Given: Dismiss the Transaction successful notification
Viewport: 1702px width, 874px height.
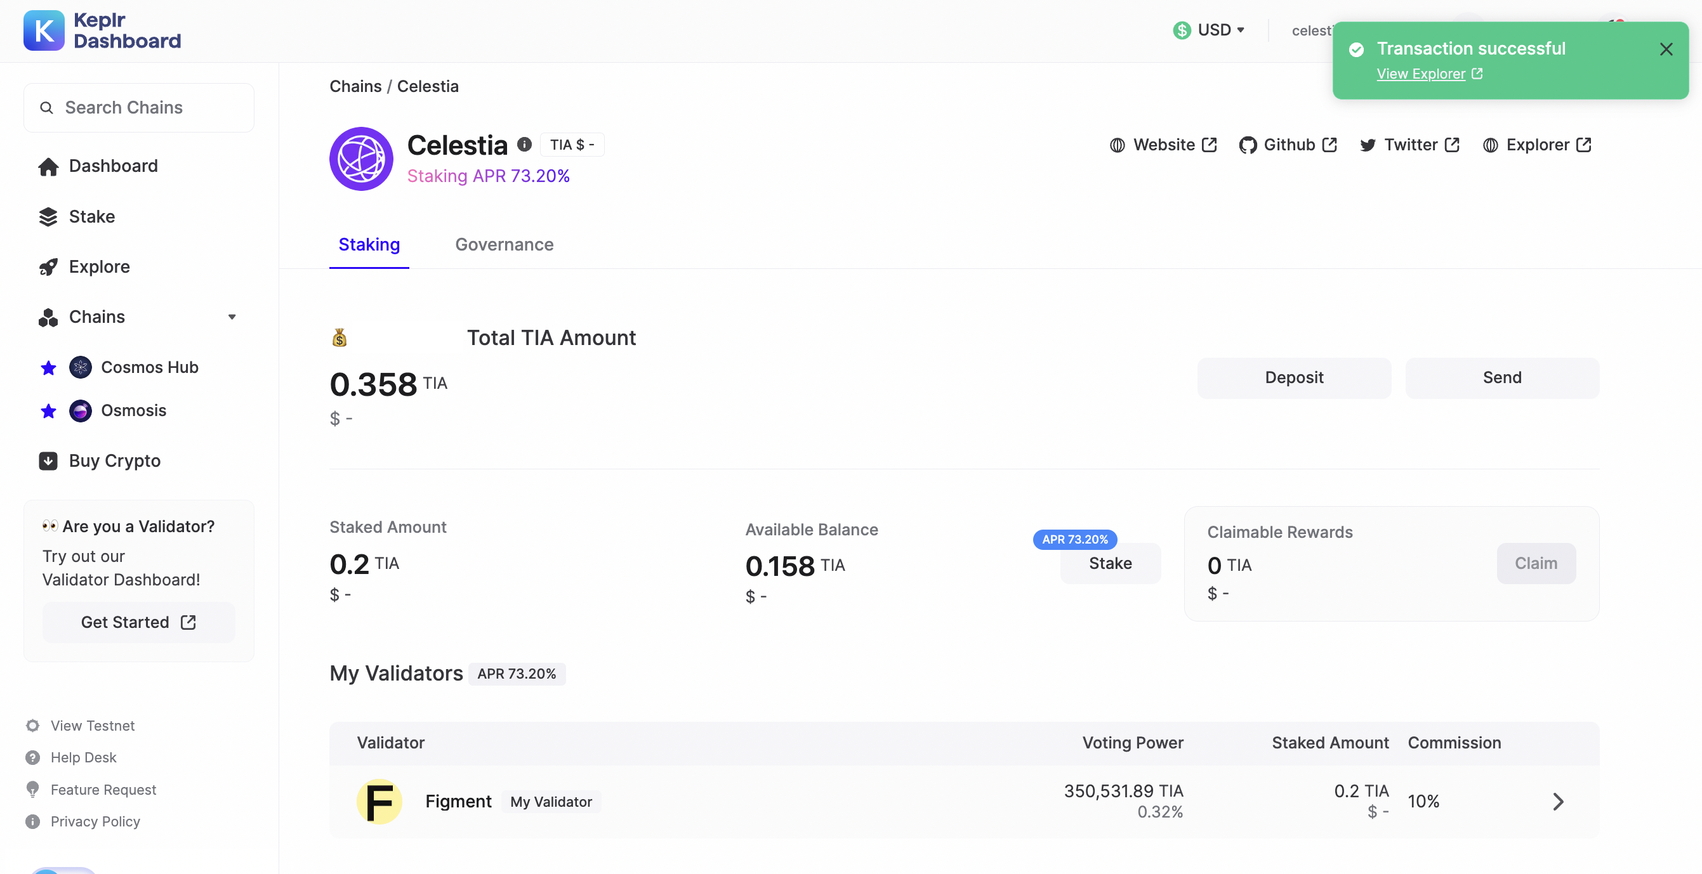Looking at the screenshot, I should (1666, 49).
